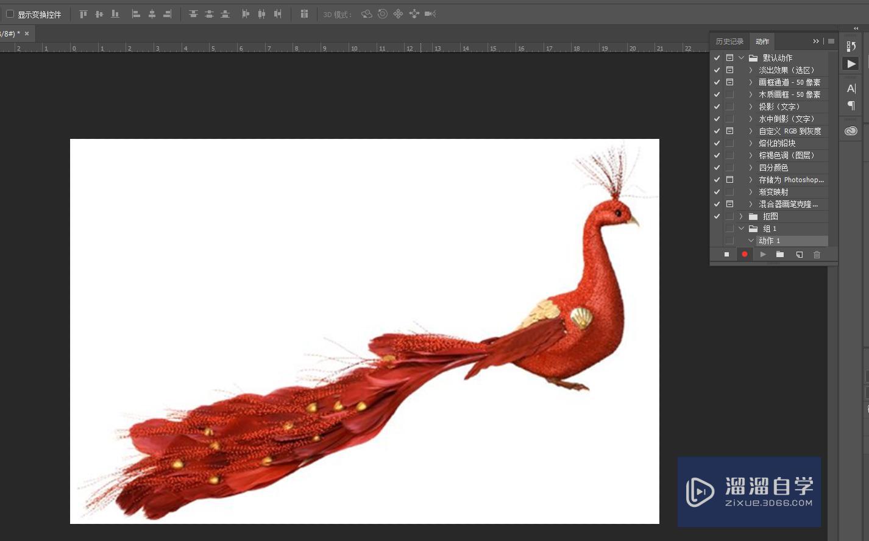This screenshot has height=541, width=869.
Task: Open the Character panel icon
Action: click(x=851, y=89)
